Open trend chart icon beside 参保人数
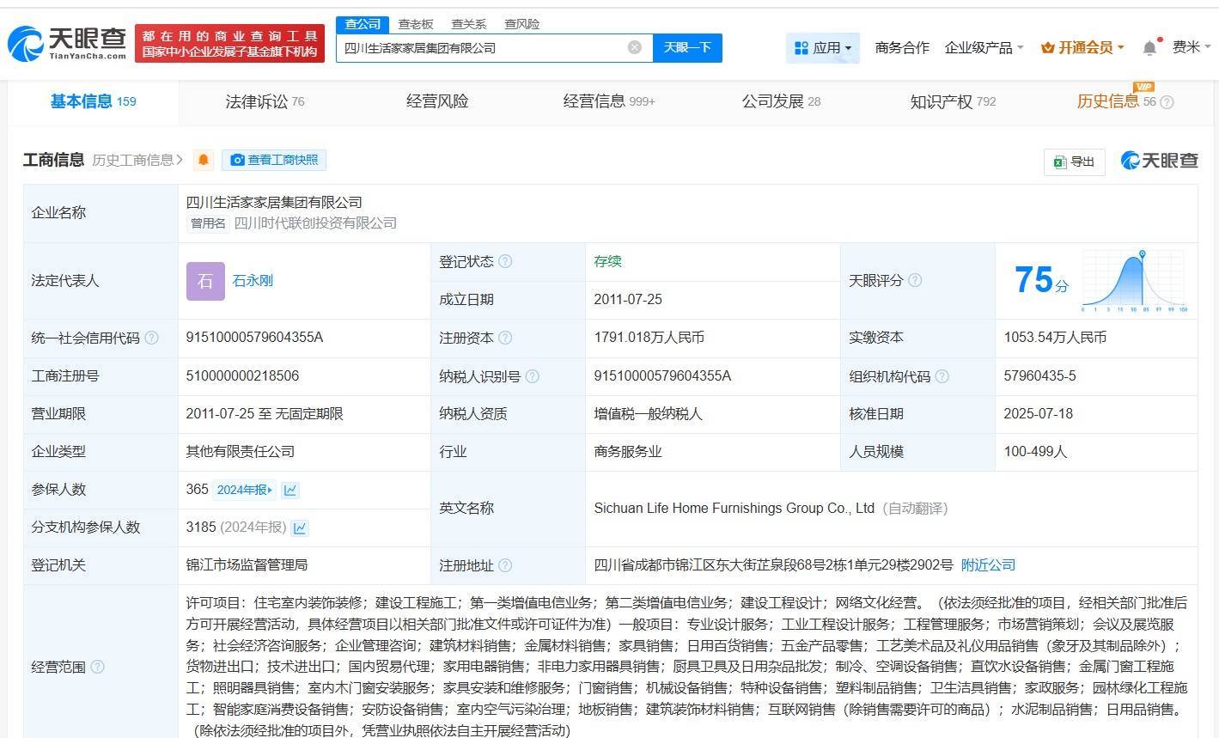 (x=290, y=490)
